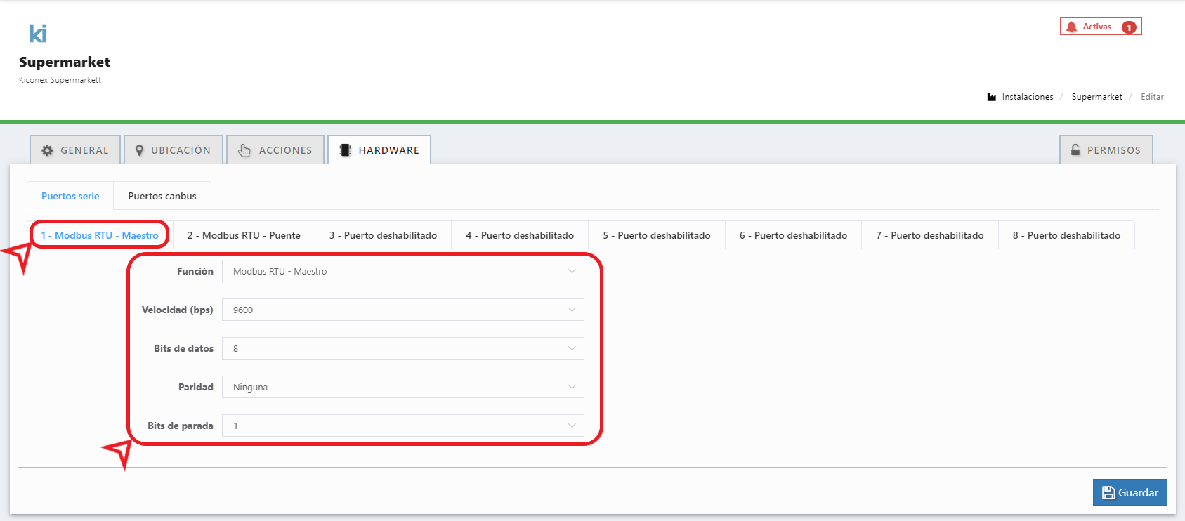The height and width of the screenshot is (521, 1185).
Task: Click the factory icon beside Instalaciones
Action: coord(992,97)
